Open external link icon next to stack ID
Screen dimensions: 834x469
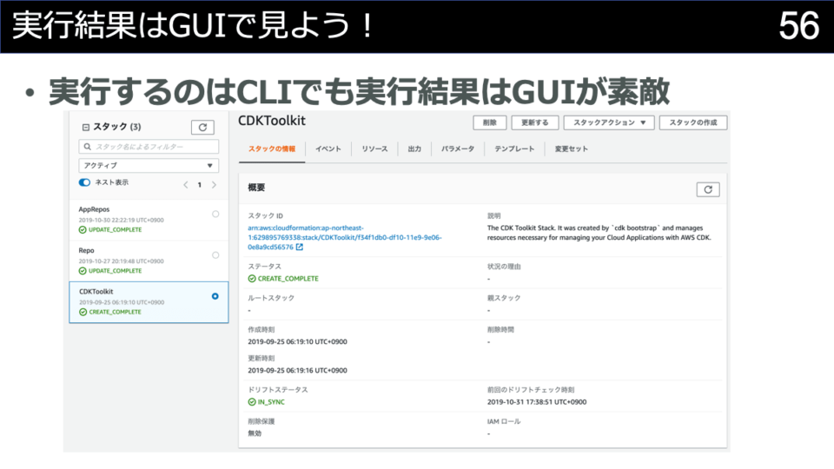300,247
